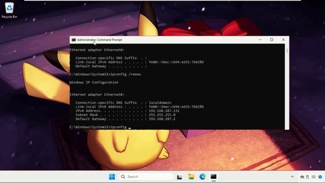Click the taskbar Search box
This screenshot has width=325, height=183.
click(146, 176)
